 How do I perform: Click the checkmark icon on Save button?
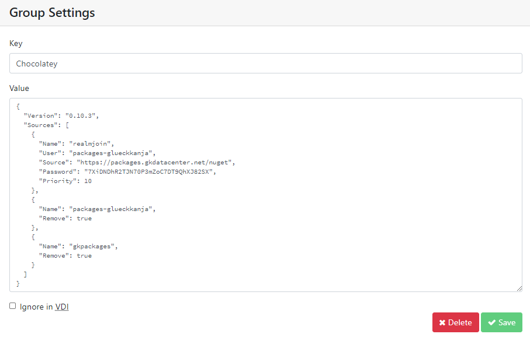click(491, 322)
